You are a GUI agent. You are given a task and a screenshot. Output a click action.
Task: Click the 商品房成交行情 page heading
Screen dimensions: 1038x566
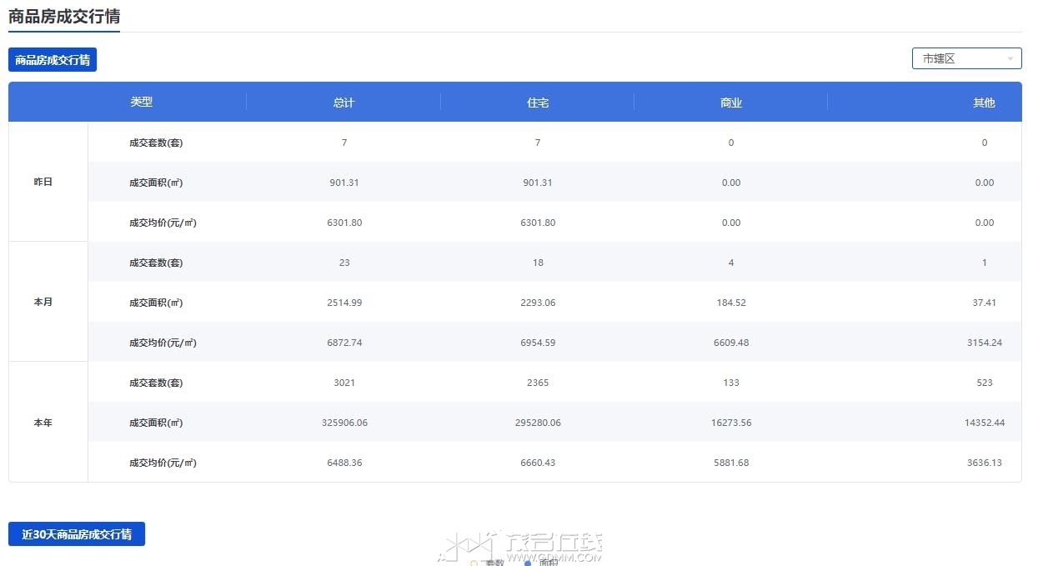(64, 17)
